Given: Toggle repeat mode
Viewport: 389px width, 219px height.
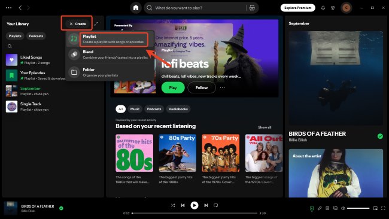Looking at the screenshot, I should 216,205.
